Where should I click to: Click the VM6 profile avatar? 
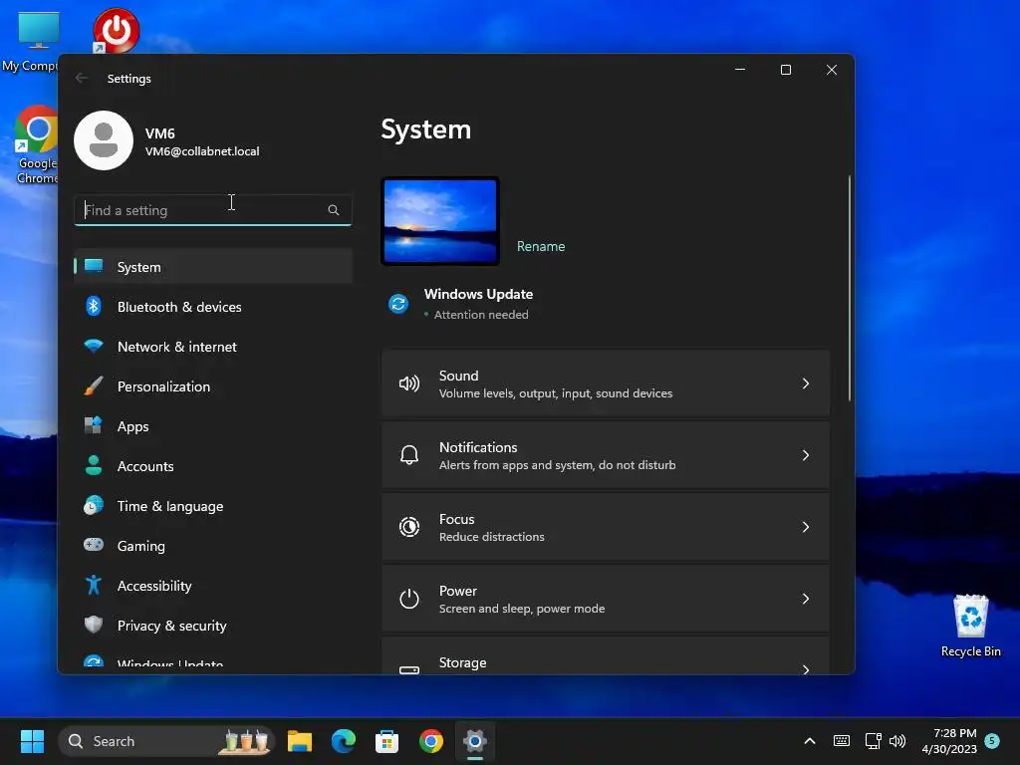pyautogui.click(x=104, y=140)
